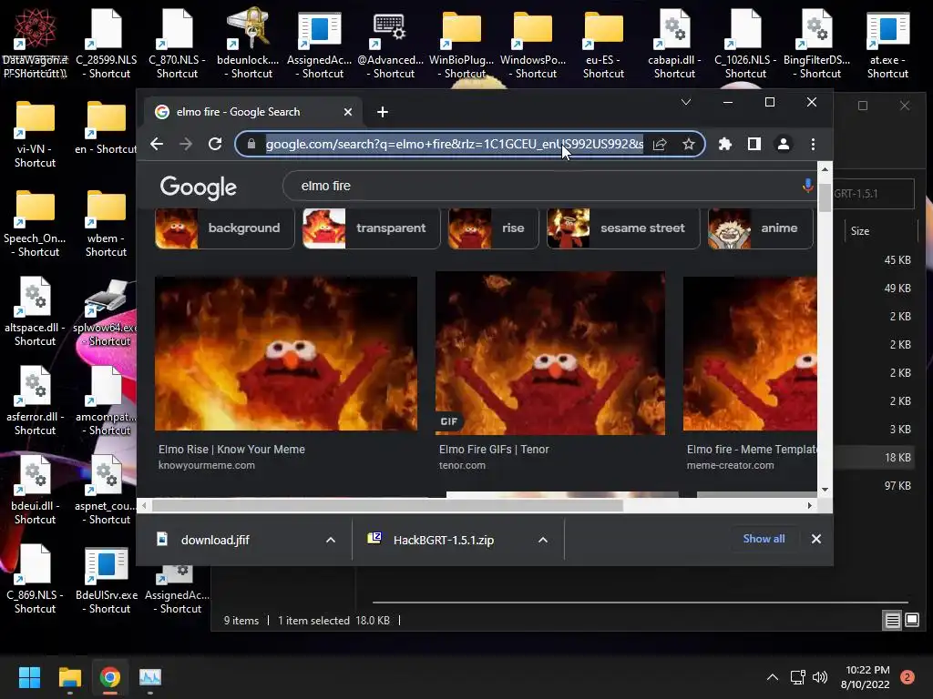Open Elmo Fire GIFs | Tenor link
Viewport: 933px width, 699px height.
tap(494, 450)
